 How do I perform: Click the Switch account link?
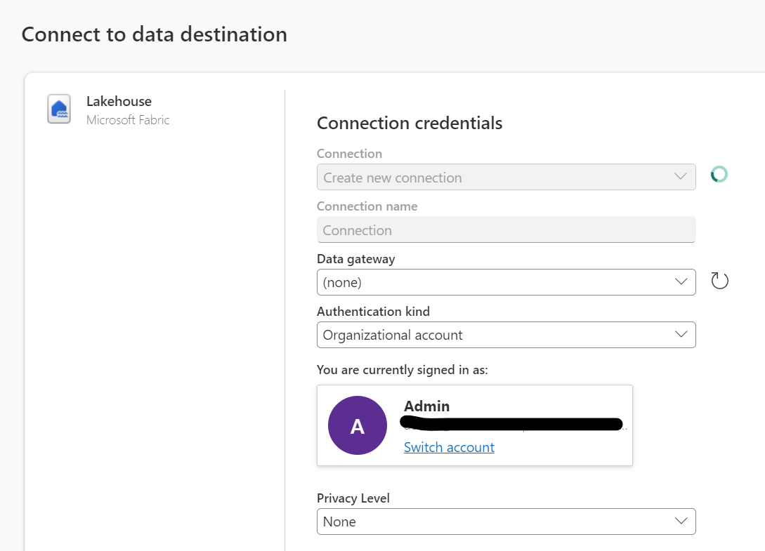(449, 447)
